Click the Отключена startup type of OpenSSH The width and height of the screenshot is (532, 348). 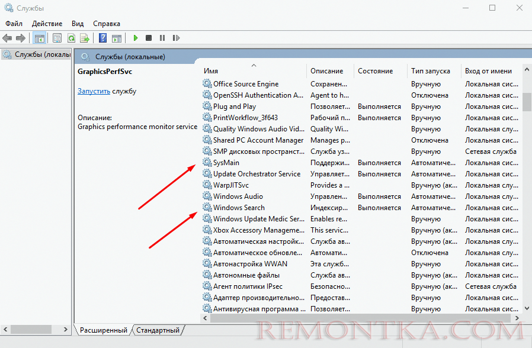pos(430,95)
